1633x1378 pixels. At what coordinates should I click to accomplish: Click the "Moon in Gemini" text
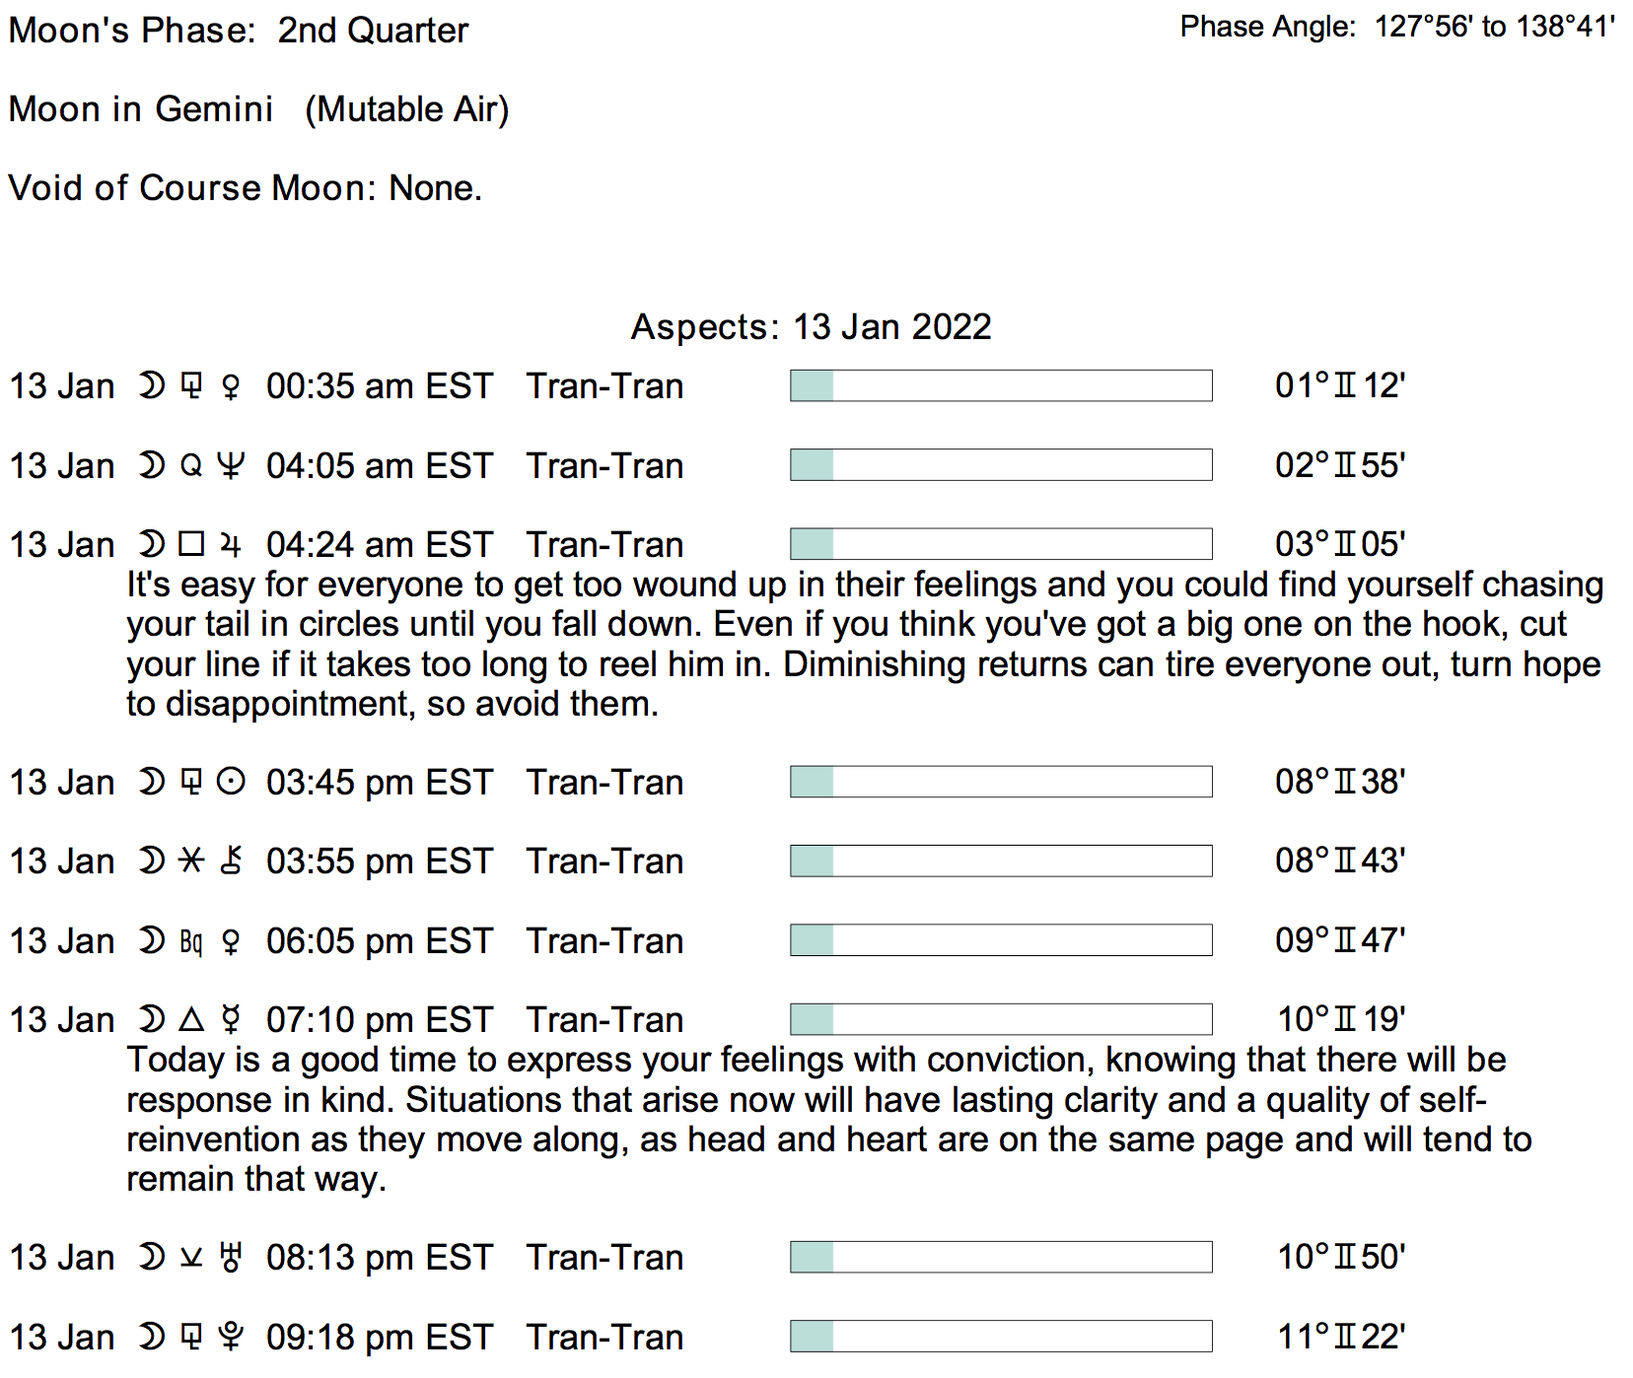pos(141,109)
